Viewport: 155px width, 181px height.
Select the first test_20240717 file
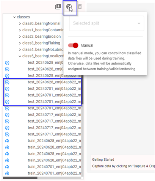[x=55, y=115]
